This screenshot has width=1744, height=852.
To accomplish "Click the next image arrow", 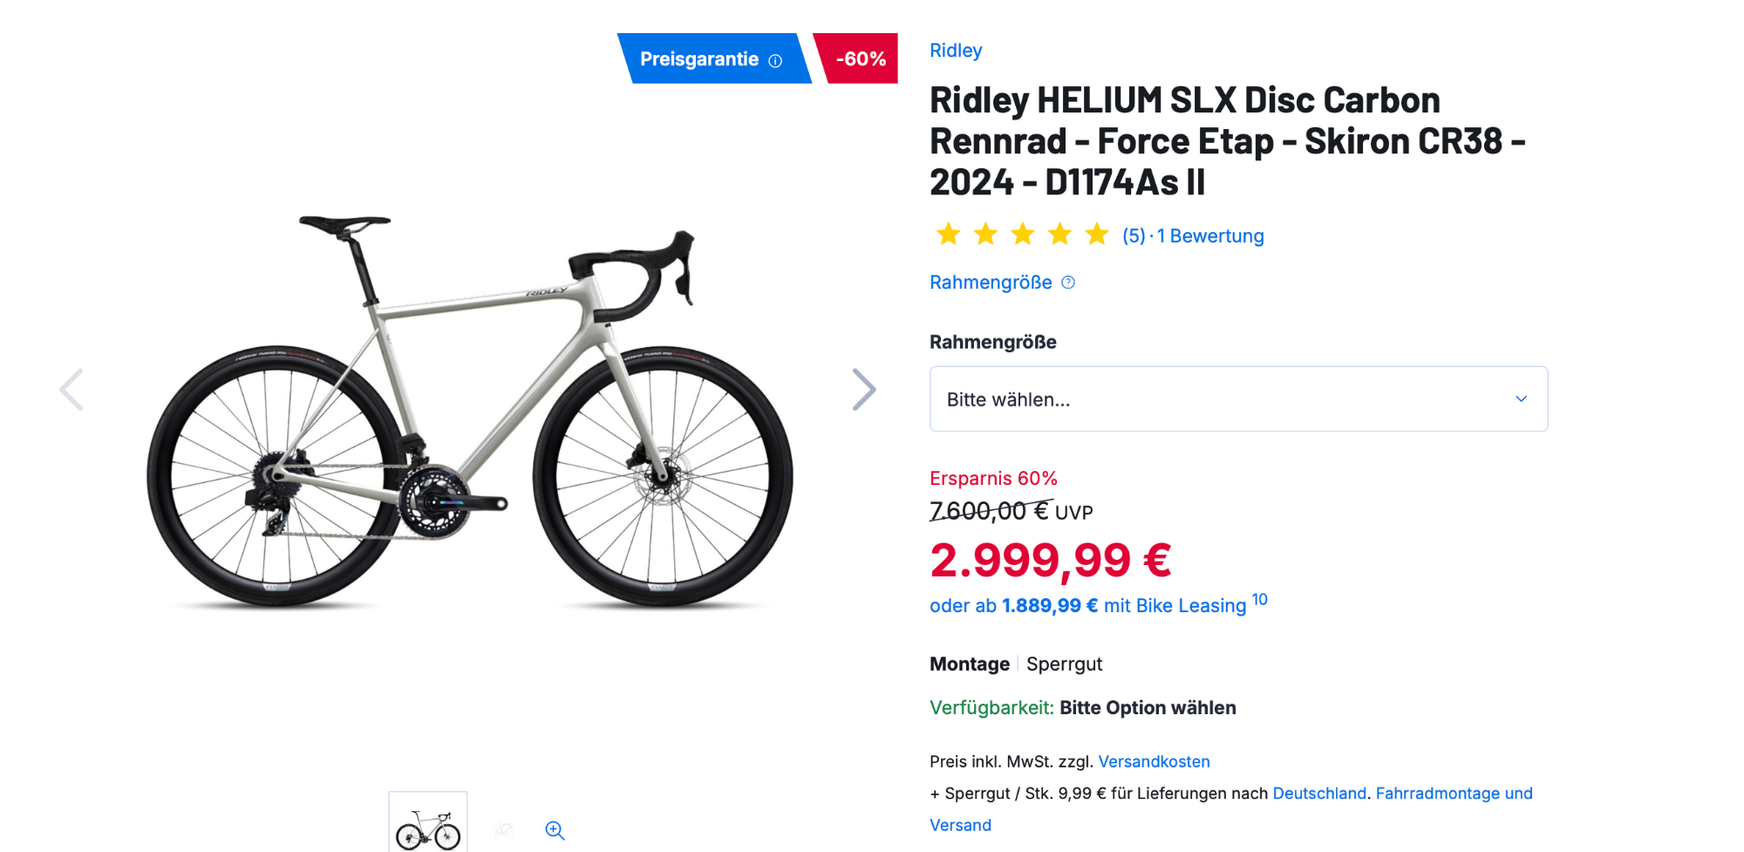I will [863, 389].
